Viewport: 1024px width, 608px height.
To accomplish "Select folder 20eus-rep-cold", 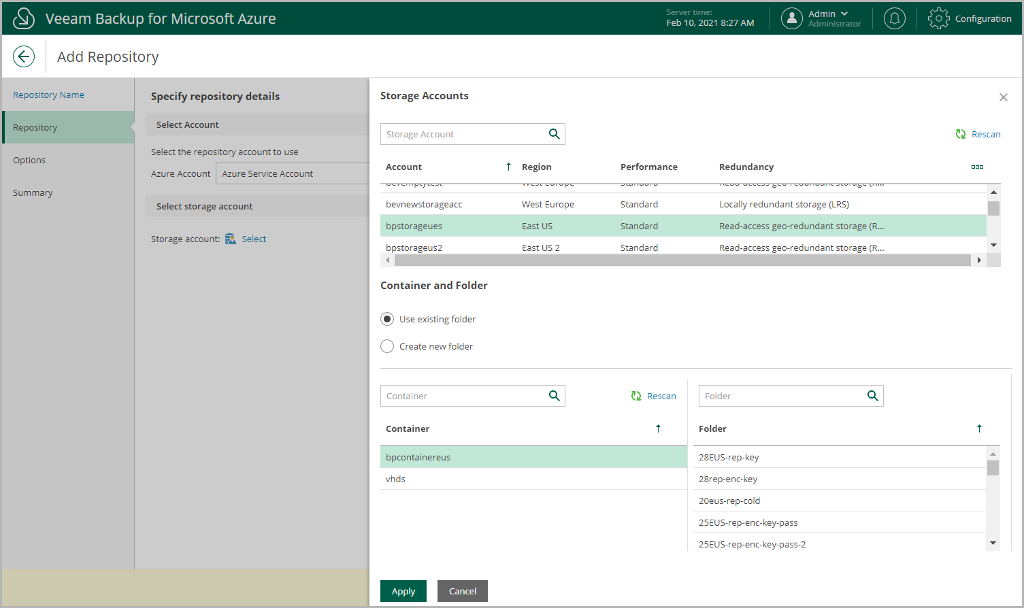I will coord(840,501).
